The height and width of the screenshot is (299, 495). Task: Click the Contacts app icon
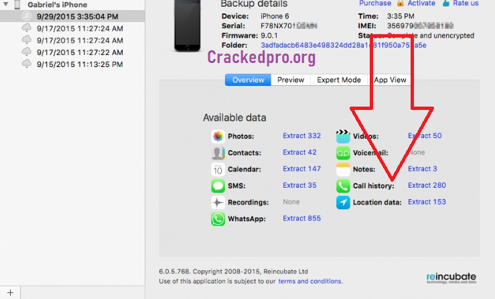[218, 153]
